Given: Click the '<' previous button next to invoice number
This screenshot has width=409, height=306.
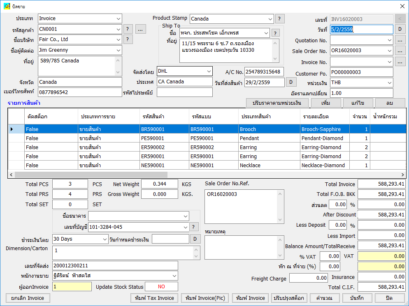Looking at the screenshot, I should (x=400, y=19).
